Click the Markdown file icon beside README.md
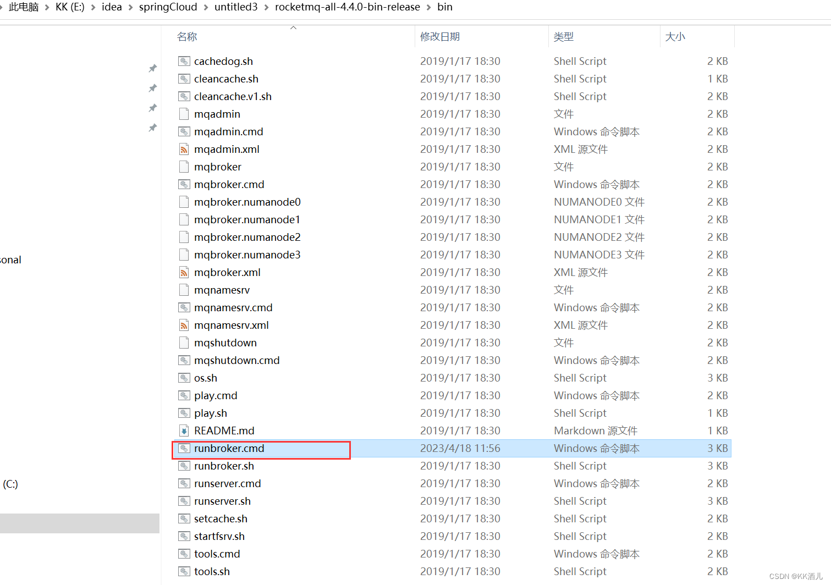This screenshot has height=585, width=831. point(184,431)
